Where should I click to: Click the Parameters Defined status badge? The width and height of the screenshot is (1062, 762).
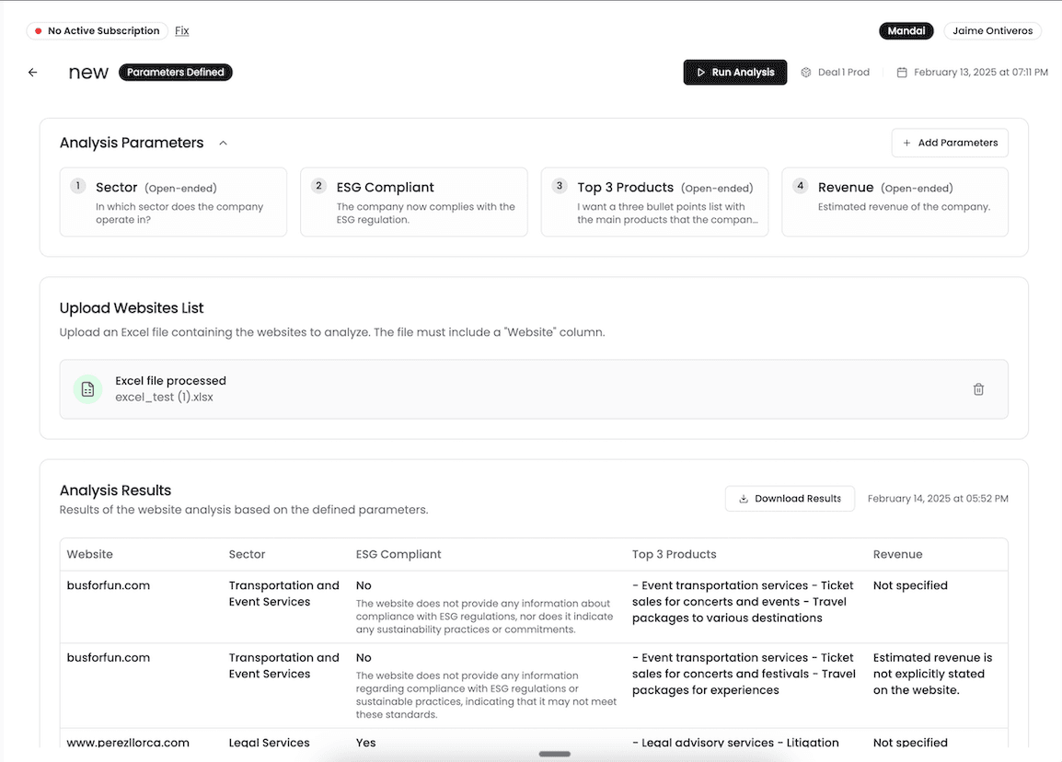coord(176,73)
